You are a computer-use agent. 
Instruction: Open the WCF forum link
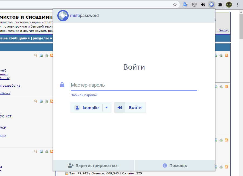coord(3,128)
